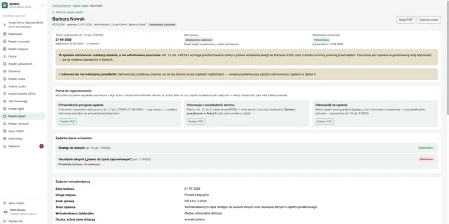Click the Rejestr kategorii sidebar icon

(5, 49)
